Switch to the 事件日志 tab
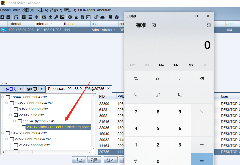 [x=10, y=89]
